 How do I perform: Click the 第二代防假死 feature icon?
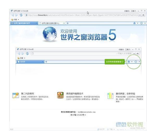pyautogui.click(x=16, y=95)
